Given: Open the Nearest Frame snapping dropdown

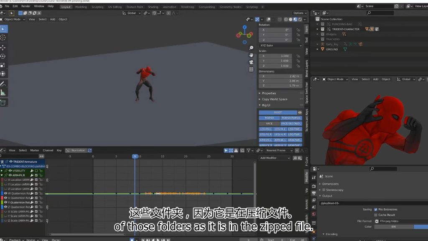Looking at the screenshot, I should click(279, 150).
